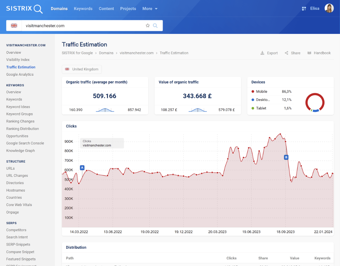Open the Content tab
Viewport: 340px width, 266px height.
pos(106,9)
